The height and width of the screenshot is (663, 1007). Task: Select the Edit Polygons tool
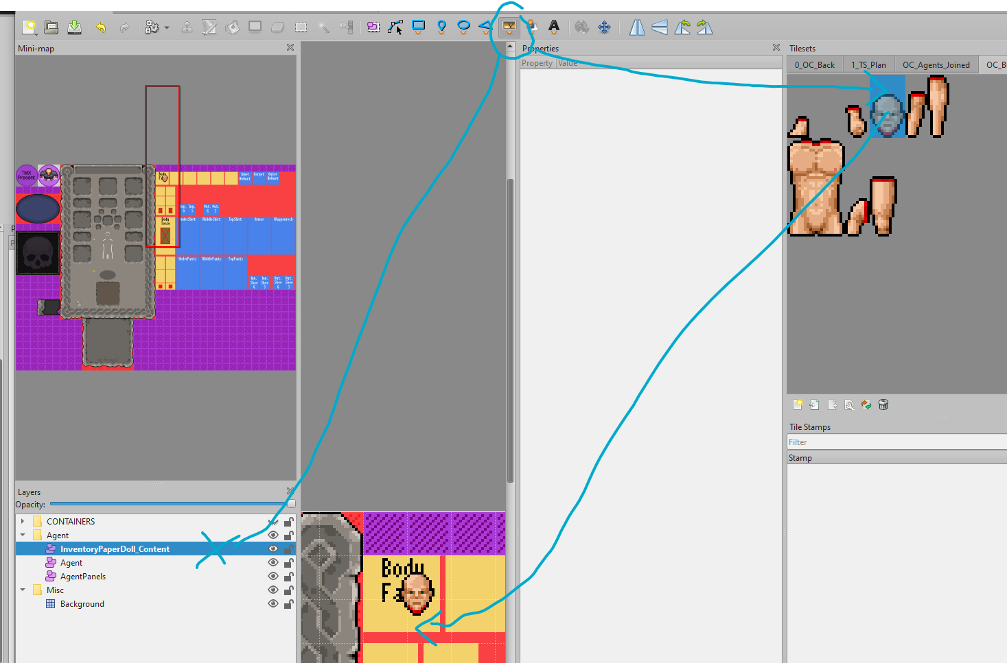tap(396, 27)
